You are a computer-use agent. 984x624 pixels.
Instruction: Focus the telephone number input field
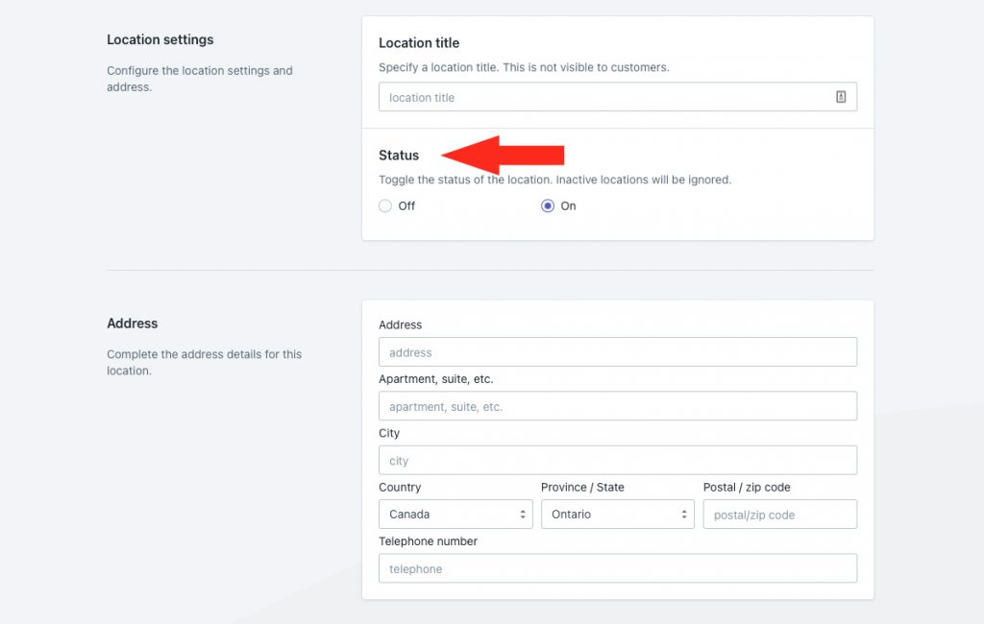618,568
